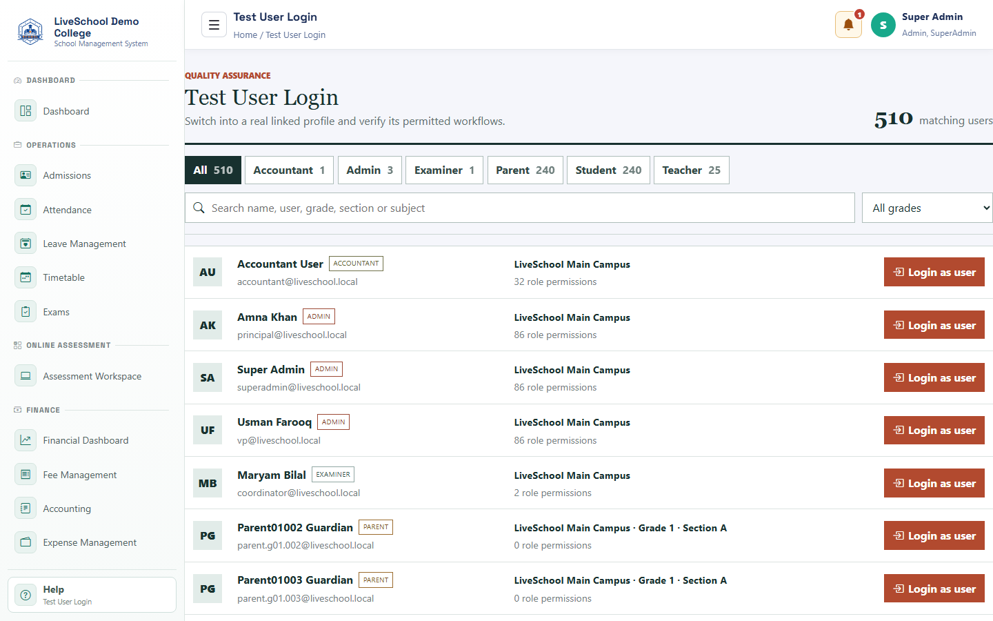Open Assessment Workspace menu item
This screenshot has width=993, height=621.
92,376
